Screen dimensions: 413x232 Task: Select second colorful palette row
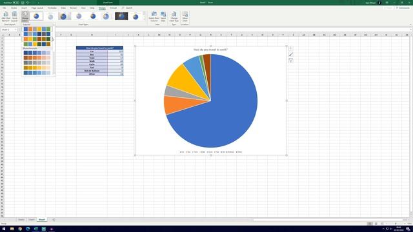pos(37,34)
